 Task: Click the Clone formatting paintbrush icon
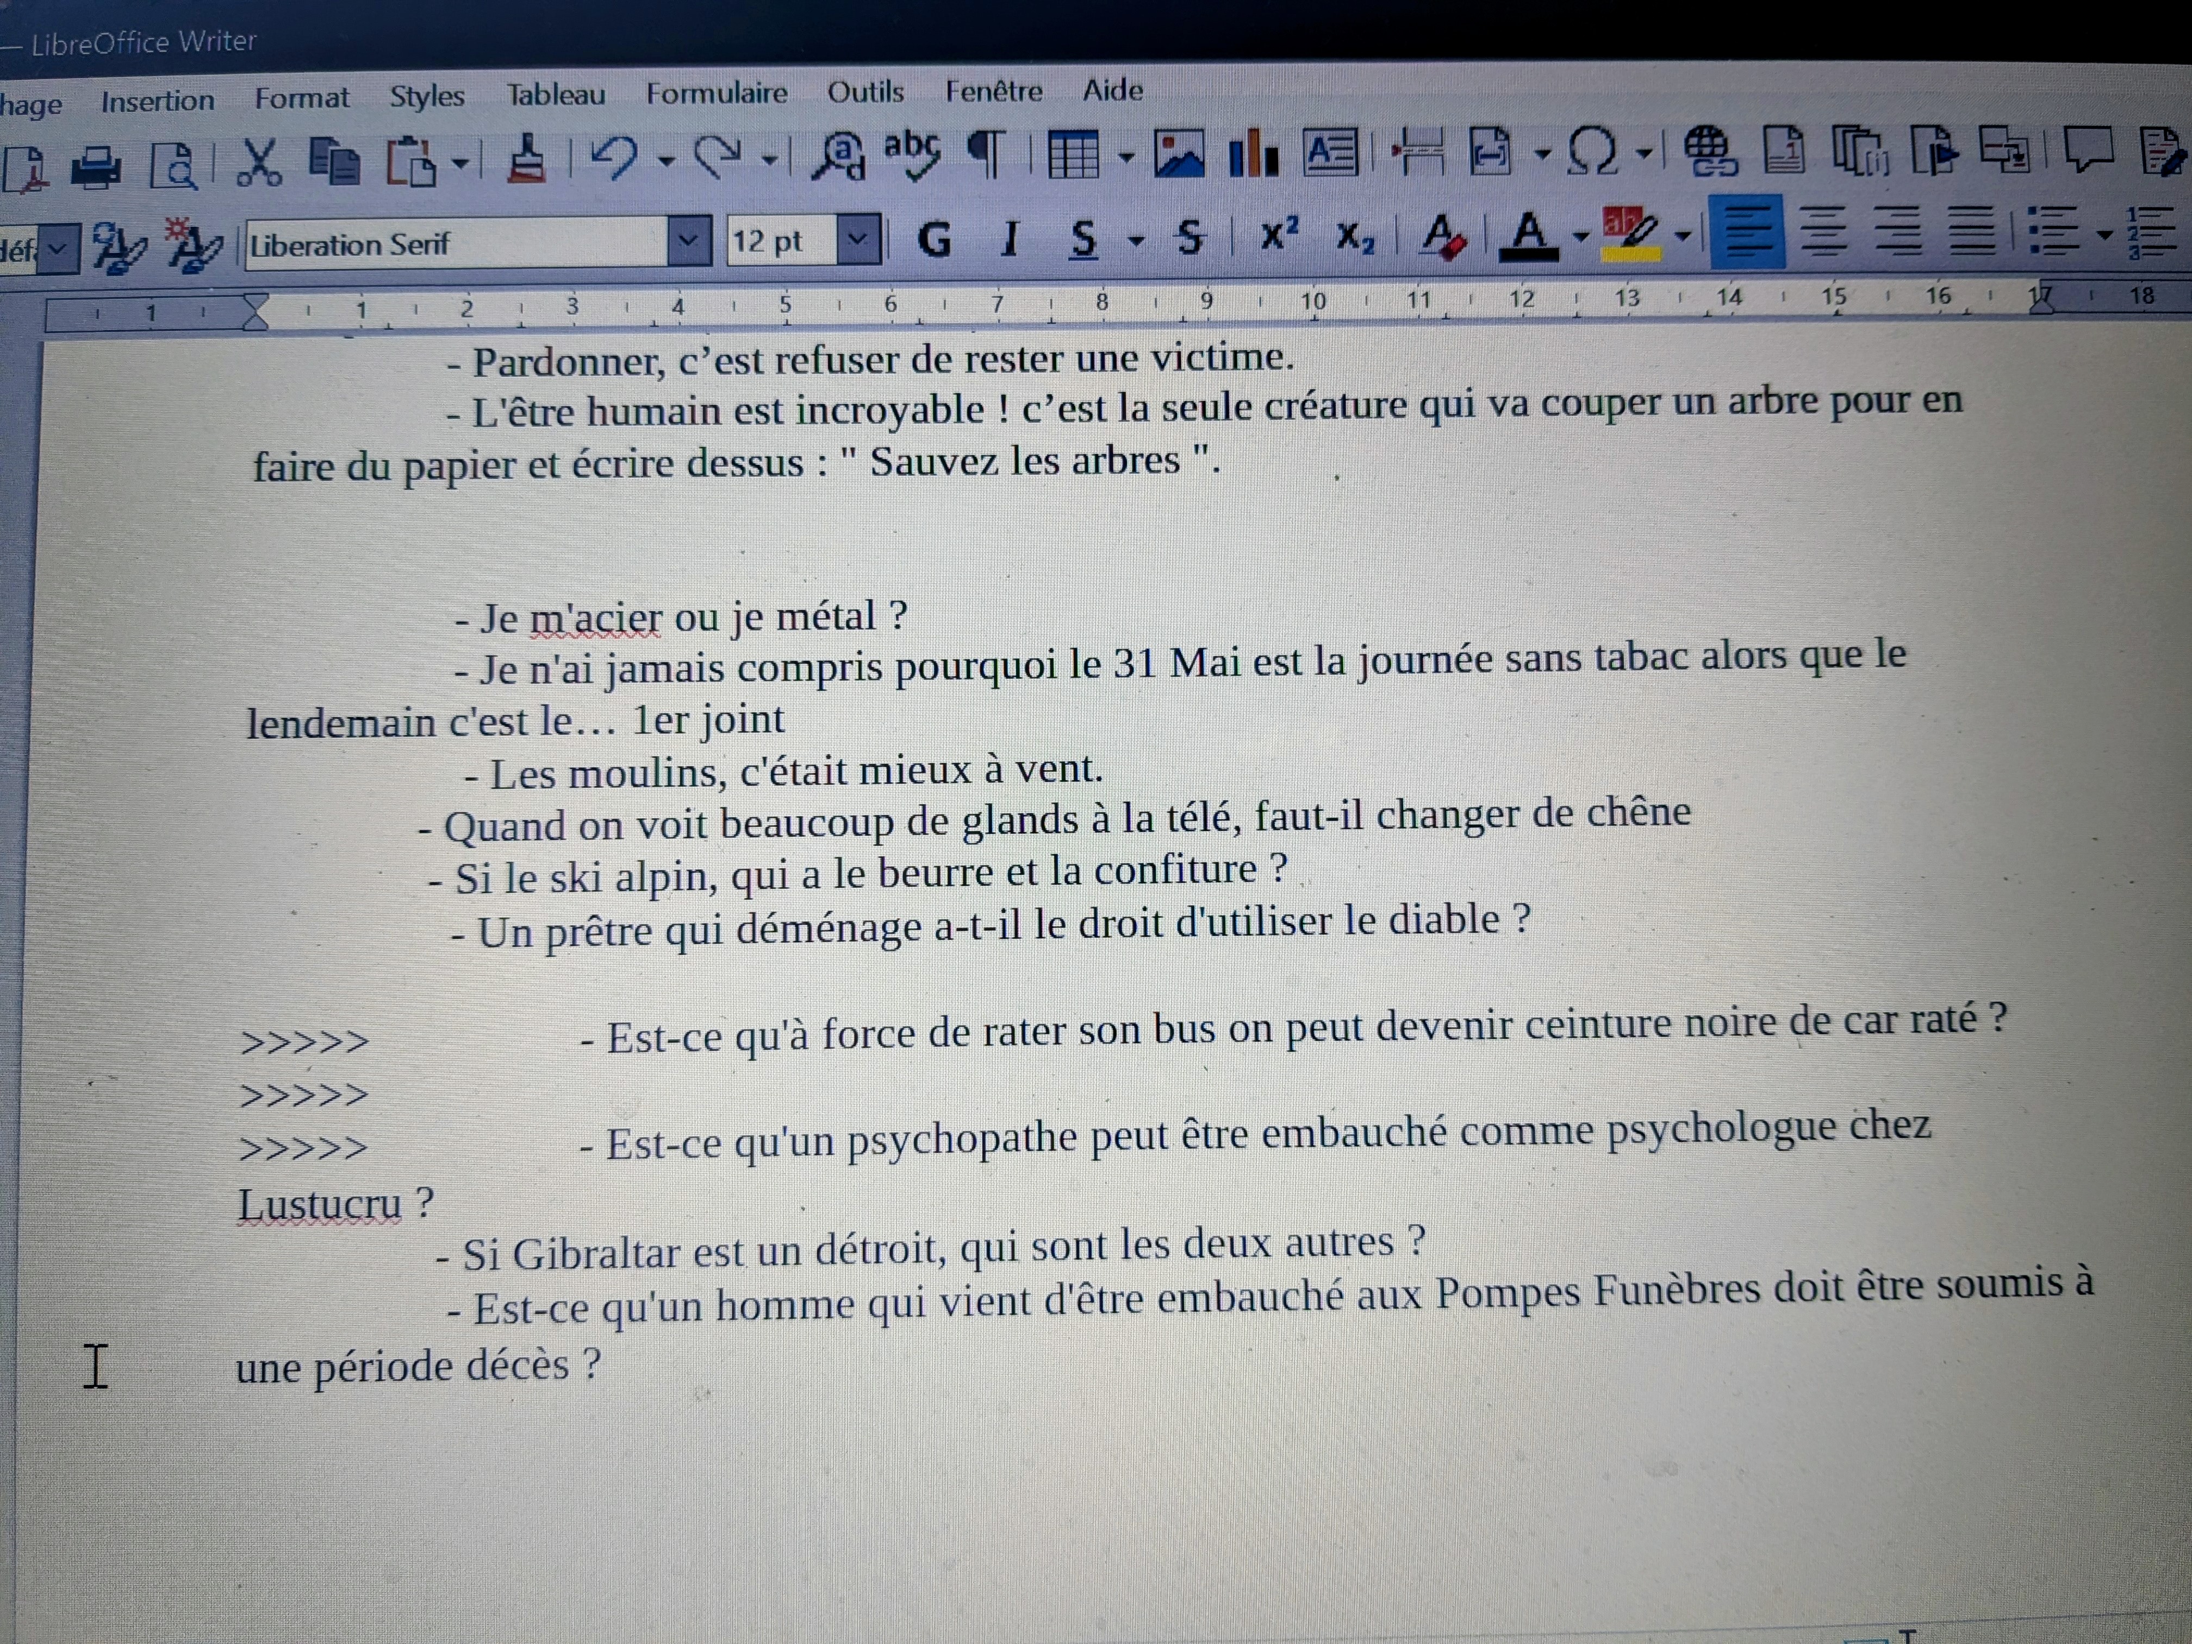point(526,159)
